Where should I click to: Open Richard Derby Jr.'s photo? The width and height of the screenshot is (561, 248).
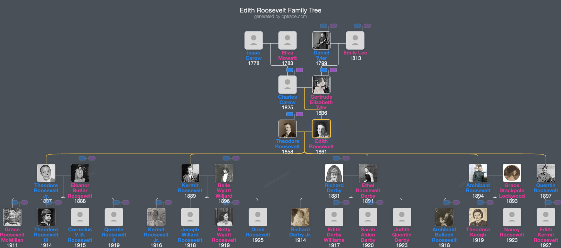point(300,217)
